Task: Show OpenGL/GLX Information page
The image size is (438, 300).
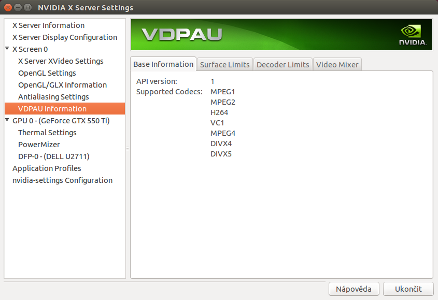Action: tap(65, 85)
